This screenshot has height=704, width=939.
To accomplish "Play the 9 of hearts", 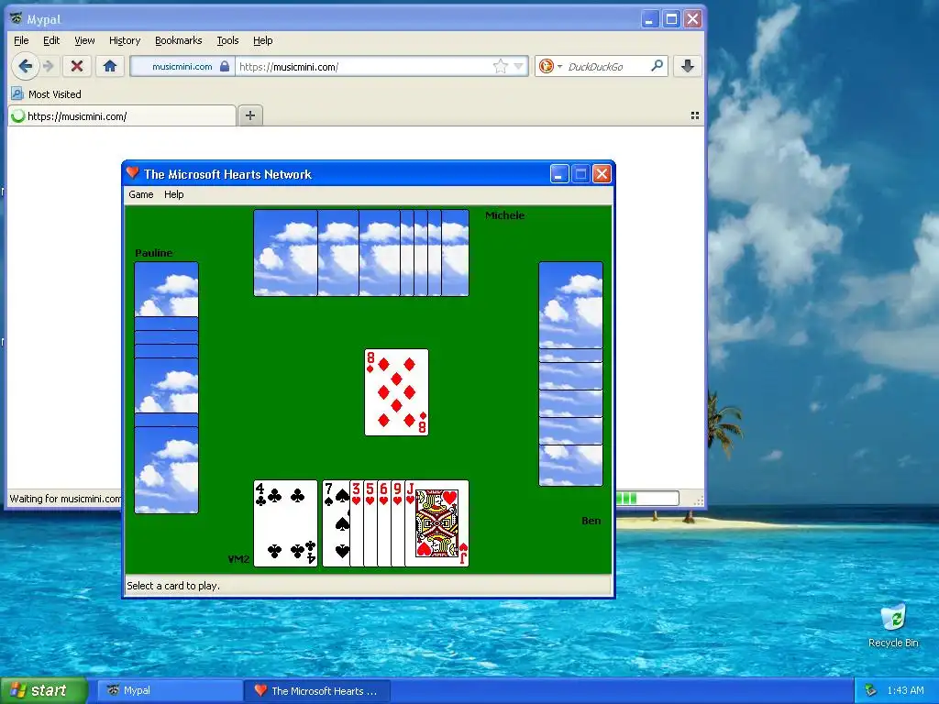I will (398, 523).
